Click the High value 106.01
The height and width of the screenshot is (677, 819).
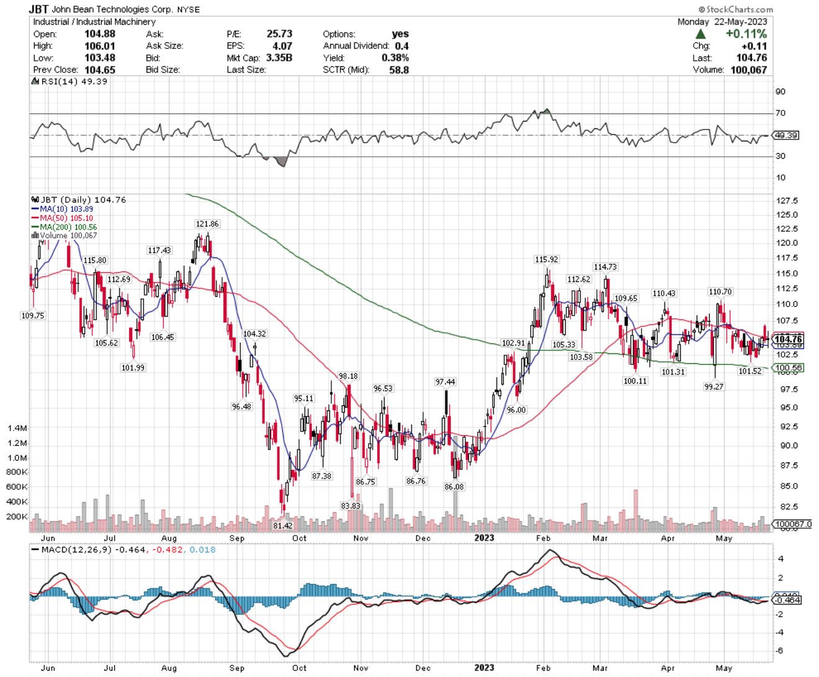click(100, 46)
